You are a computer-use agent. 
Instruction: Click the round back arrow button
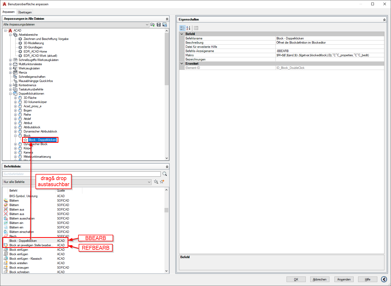pos(384,279)
